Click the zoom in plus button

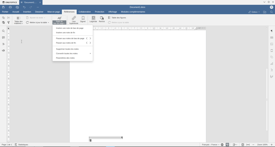click(272, 145)
